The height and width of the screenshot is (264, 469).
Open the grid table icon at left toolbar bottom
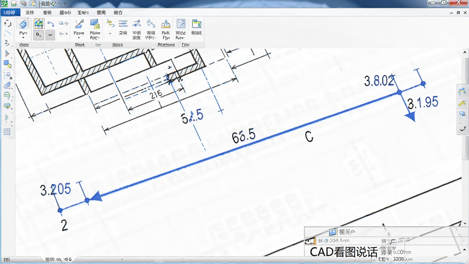pyautogui.click(x=7, y=132)
